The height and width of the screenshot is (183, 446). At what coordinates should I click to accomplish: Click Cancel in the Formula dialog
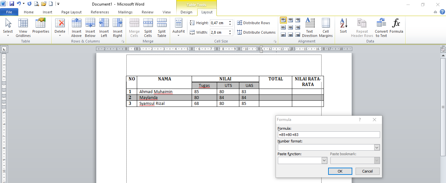click(367, 171)
